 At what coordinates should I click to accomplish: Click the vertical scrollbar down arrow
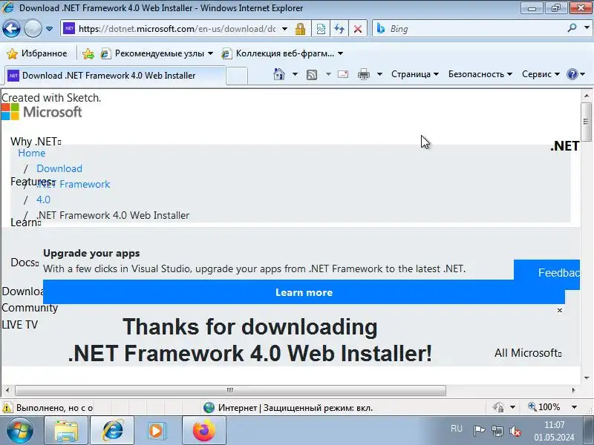coord(586,378)
